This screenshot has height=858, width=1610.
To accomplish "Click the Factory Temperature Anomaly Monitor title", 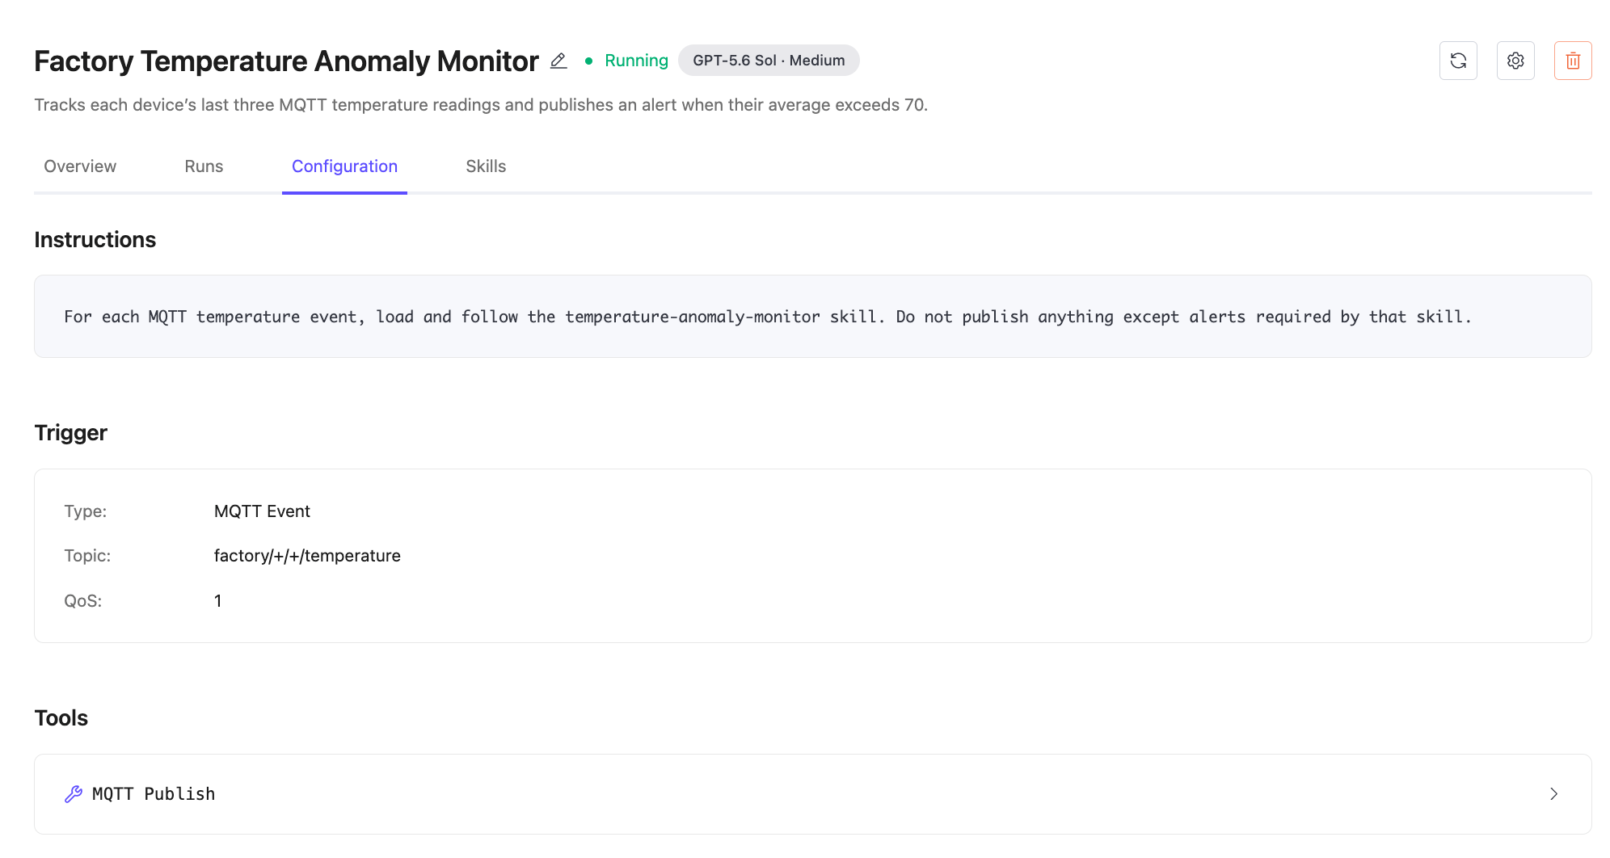I will pyautogui.click(x=286, y=61).
